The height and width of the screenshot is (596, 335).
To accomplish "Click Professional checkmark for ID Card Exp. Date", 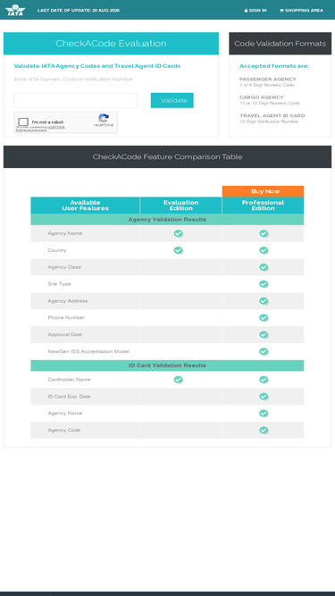I will [x=264, y=397].
